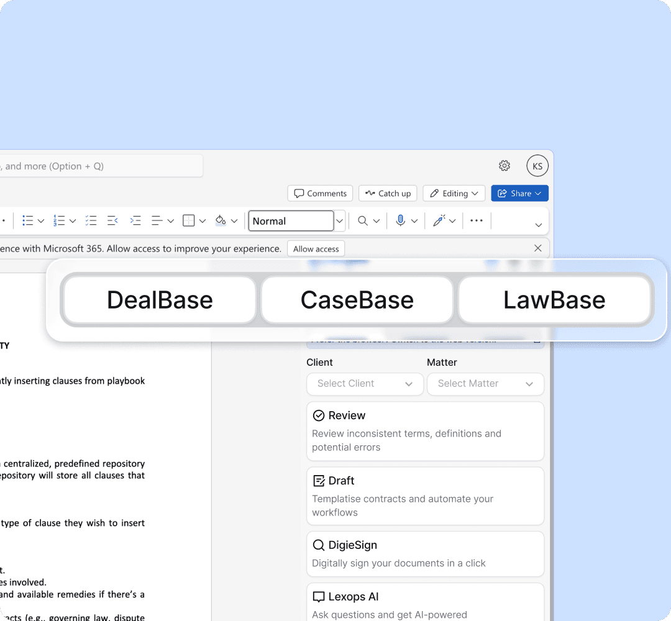This screenshot has height=621, width=671.
Task: Click the Find magnifier icon in toolbar
Action: click(x=362, y=220)
